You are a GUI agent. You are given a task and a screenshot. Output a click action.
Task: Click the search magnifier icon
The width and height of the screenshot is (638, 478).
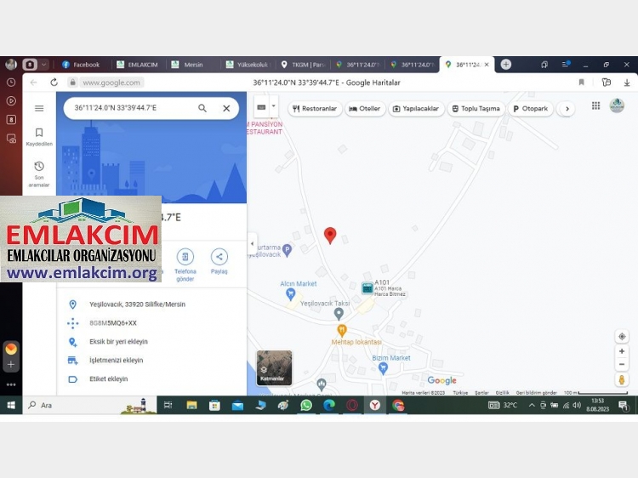[202, 108]
